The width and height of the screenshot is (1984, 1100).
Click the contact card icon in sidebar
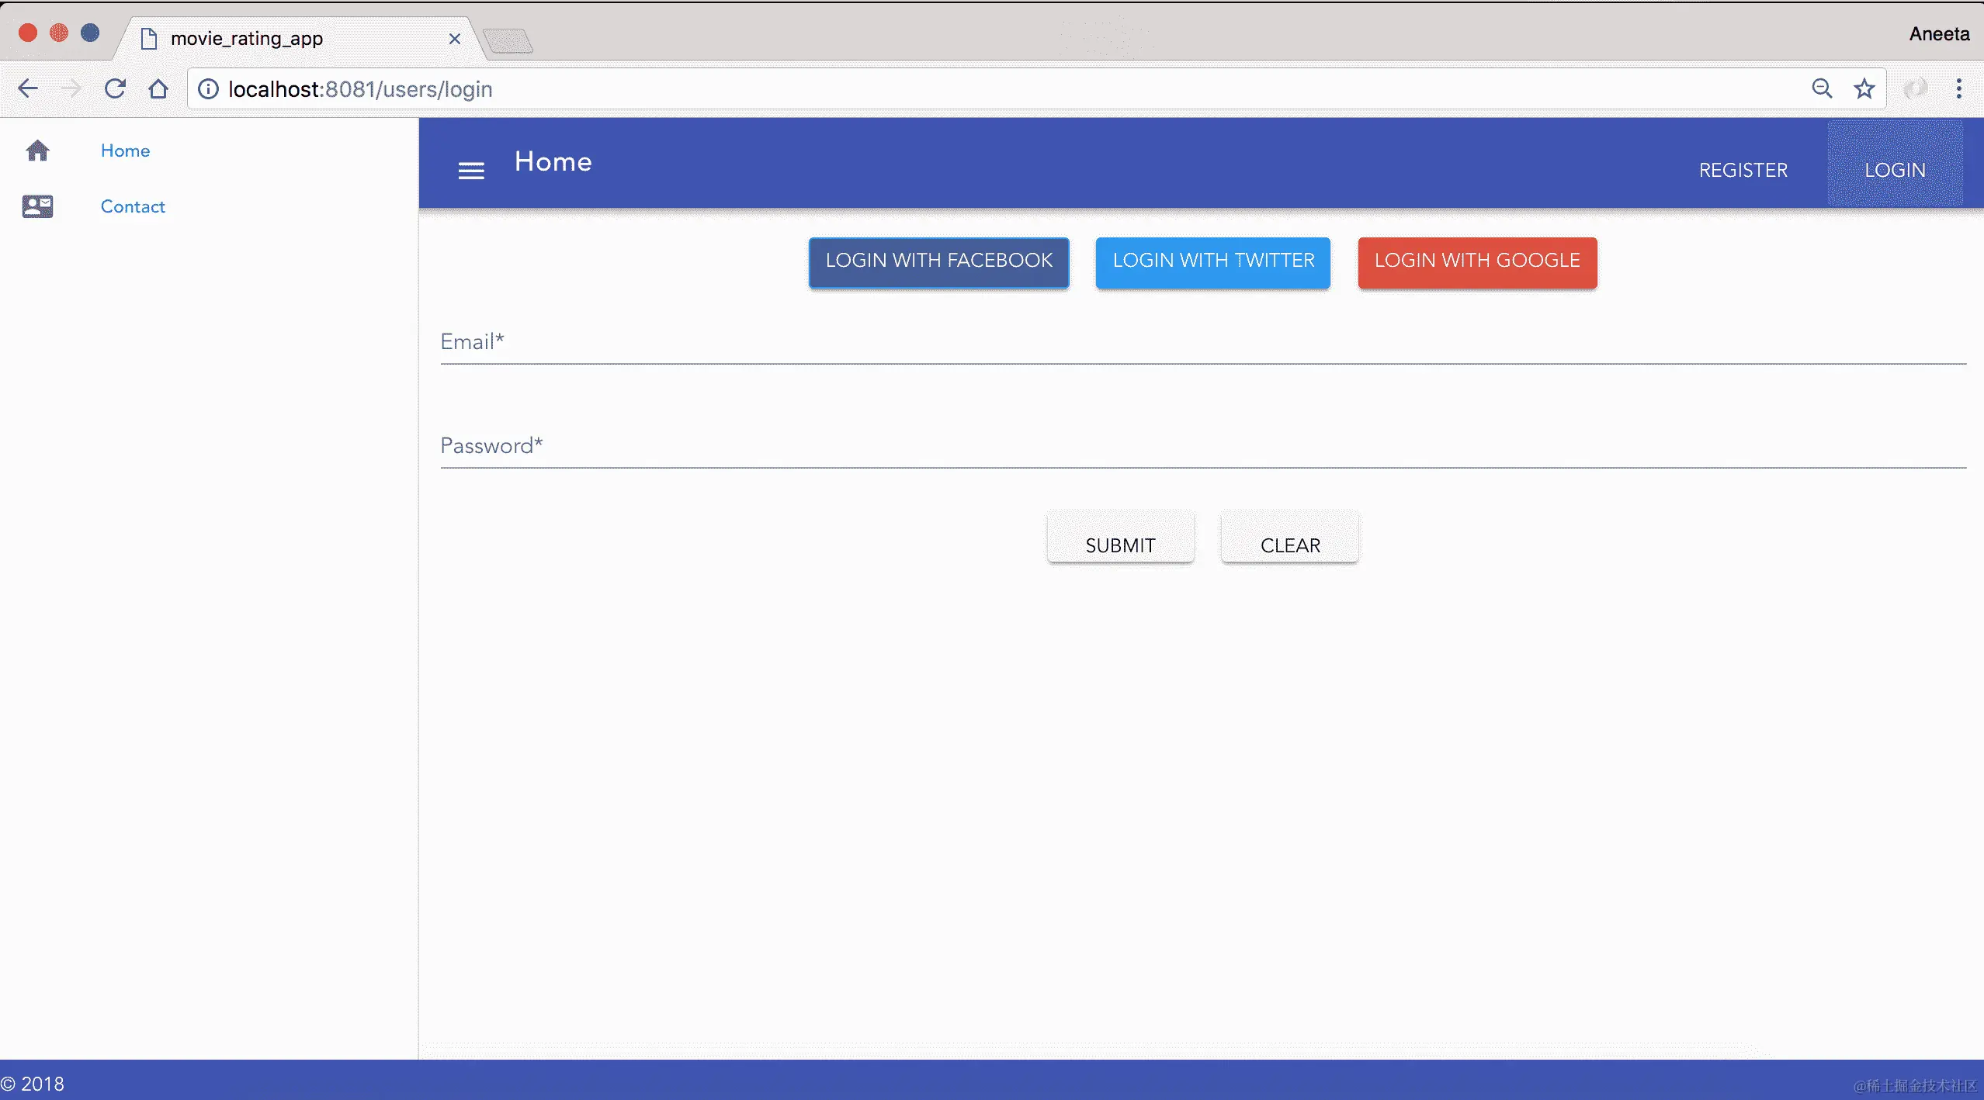(x=37, y=206)
